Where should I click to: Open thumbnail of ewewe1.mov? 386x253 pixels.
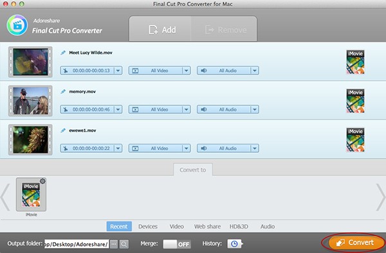30,139
